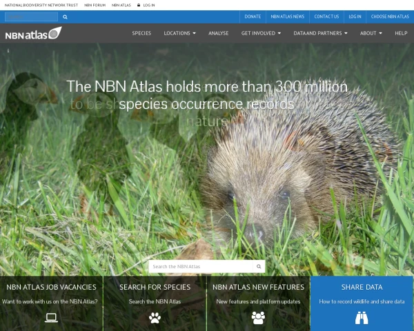Click the hero search magnifier icon
This screenshot has height=331, width=414.
(259, 266)
